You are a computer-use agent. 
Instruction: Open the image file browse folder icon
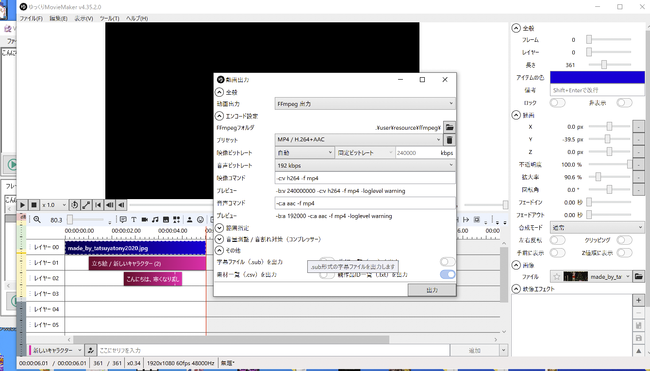coord(639,277)
